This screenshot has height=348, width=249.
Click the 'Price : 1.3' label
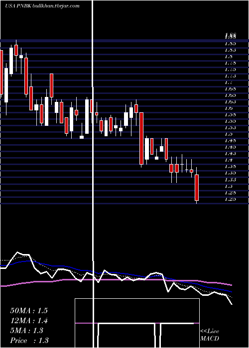29,341
